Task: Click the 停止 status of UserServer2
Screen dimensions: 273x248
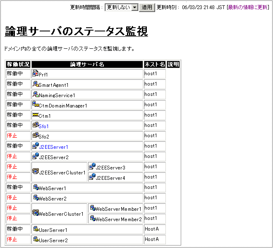Action: click(12, 239)
